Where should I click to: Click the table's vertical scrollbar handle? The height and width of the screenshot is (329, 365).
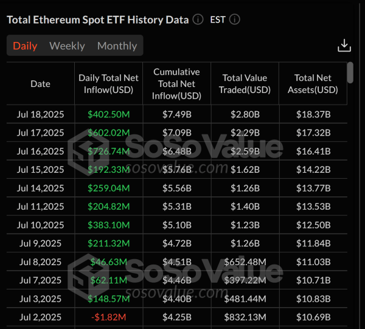(x=350, y=72)
